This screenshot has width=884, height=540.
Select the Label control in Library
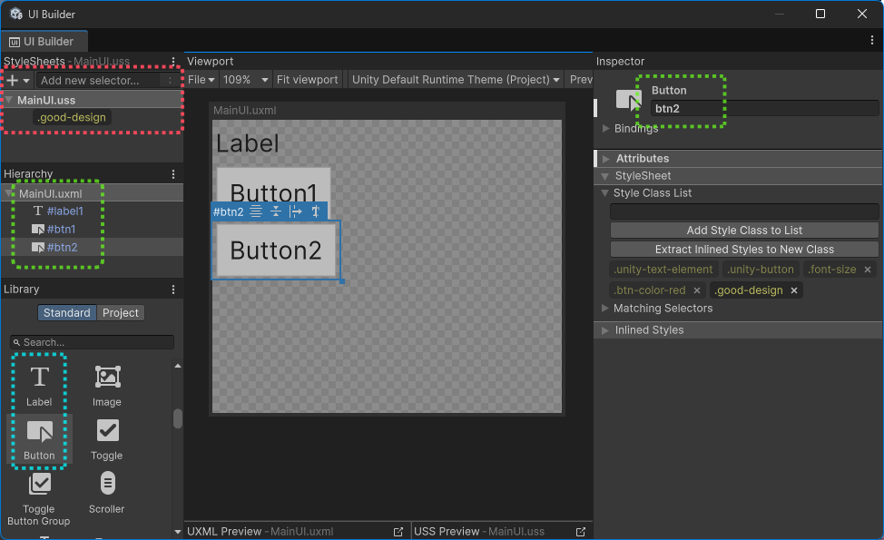tap(39, 385)
